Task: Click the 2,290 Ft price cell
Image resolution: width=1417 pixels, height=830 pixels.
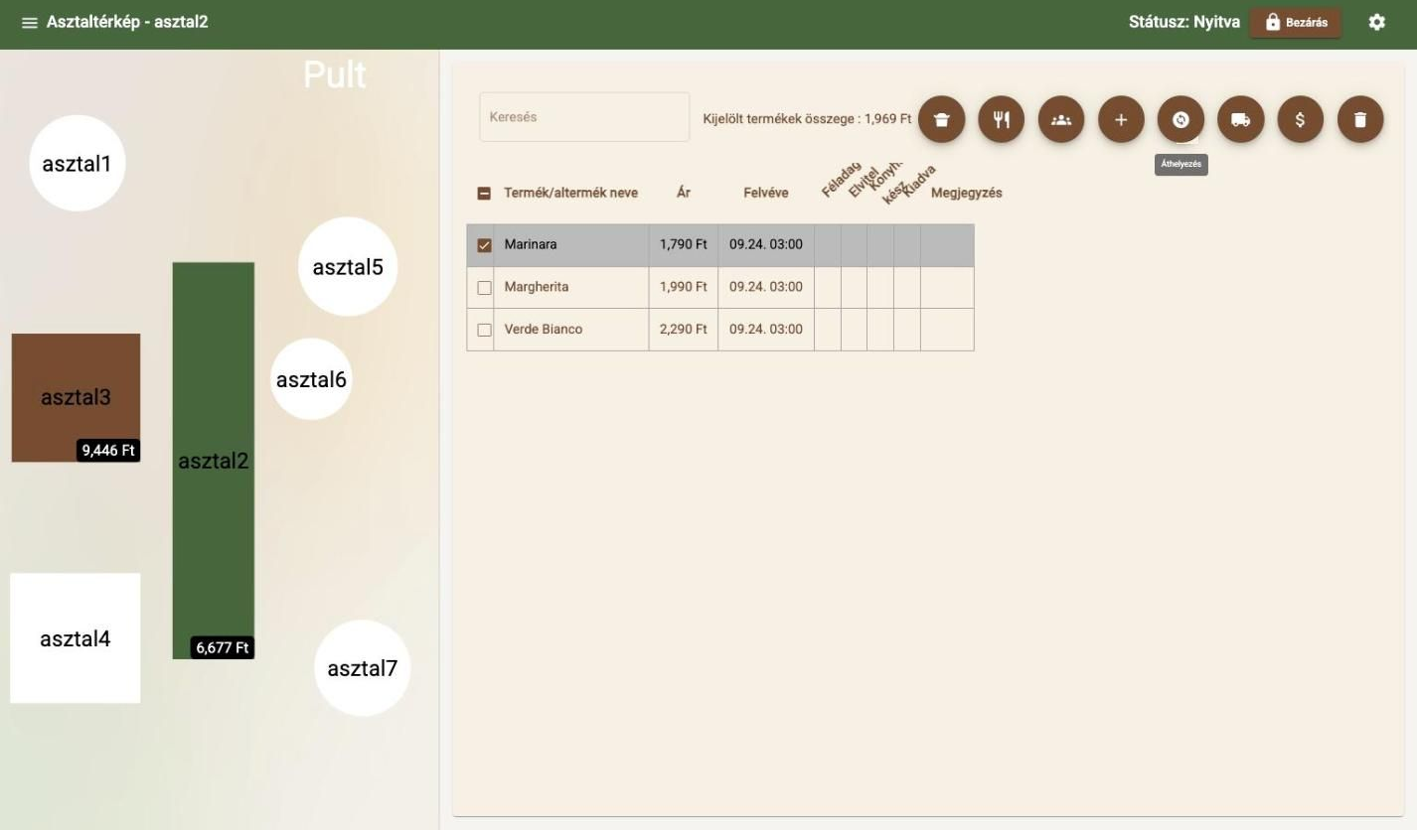Action: [x=684, y=329]
